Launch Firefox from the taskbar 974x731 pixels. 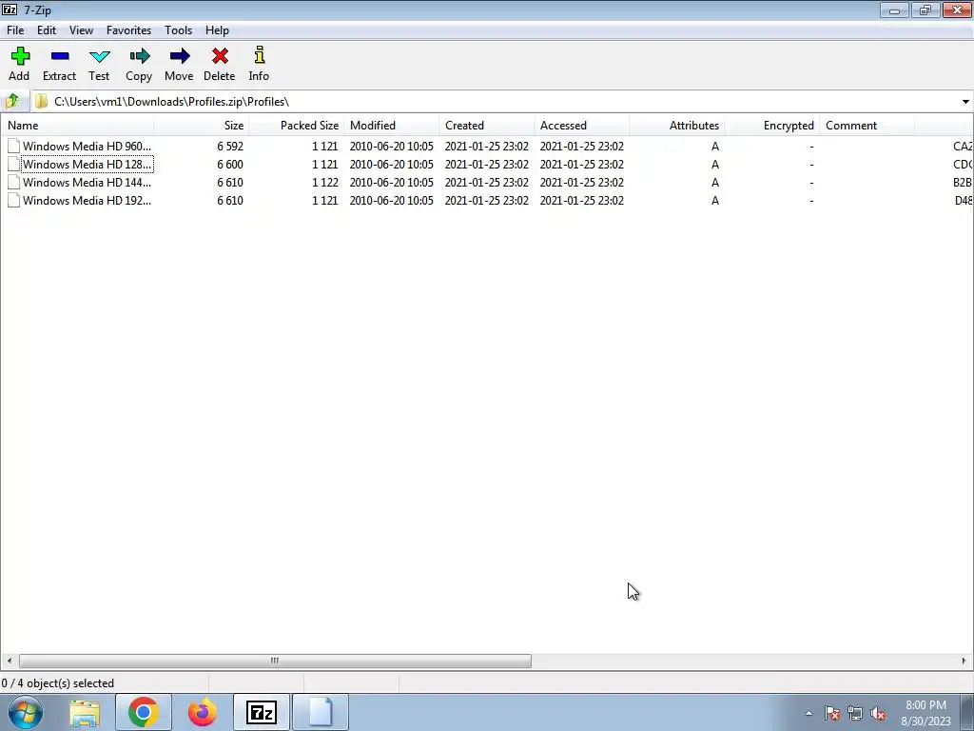pyautogui.click(x=203, y=712)
